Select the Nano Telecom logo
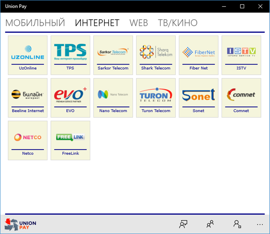Image resolution: width=270 pixels, height=234 pixels. tap(113, 94)
